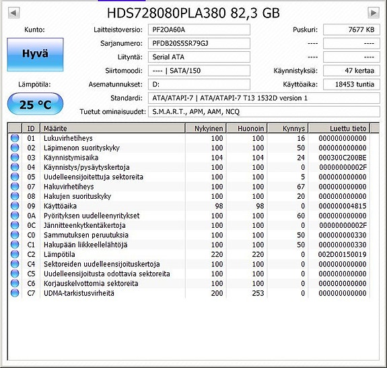Click the Liityntä field Serial ATA
387x368 pixels.
point(199,57)
